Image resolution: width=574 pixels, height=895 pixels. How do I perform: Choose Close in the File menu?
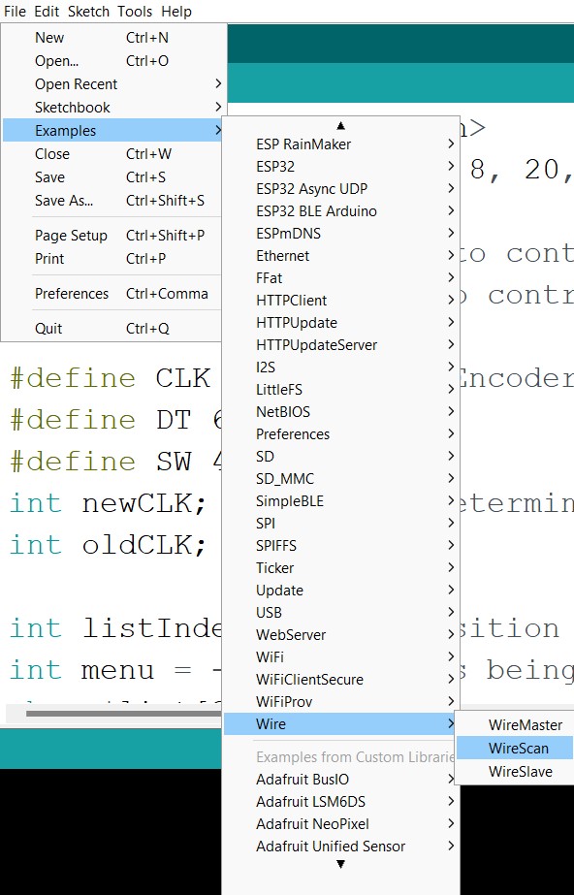pos(113,154)
